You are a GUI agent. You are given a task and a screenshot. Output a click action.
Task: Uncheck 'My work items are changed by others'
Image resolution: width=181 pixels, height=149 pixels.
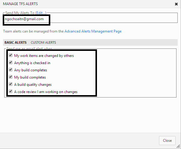click(x=11, y=55)
